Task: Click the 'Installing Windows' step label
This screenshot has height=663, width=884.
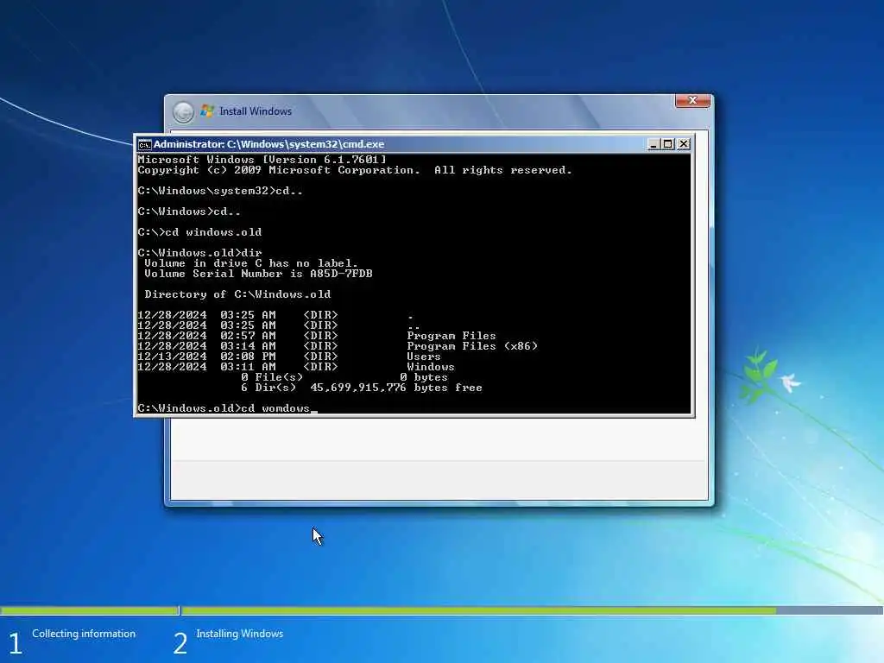Action: pos(240,634)
